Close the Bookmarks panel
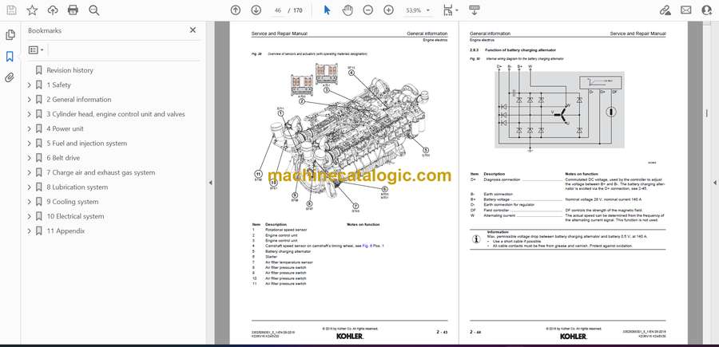 point(193,30)
